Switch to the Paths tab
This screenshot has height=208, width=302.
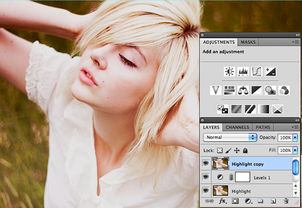(263, 127)
